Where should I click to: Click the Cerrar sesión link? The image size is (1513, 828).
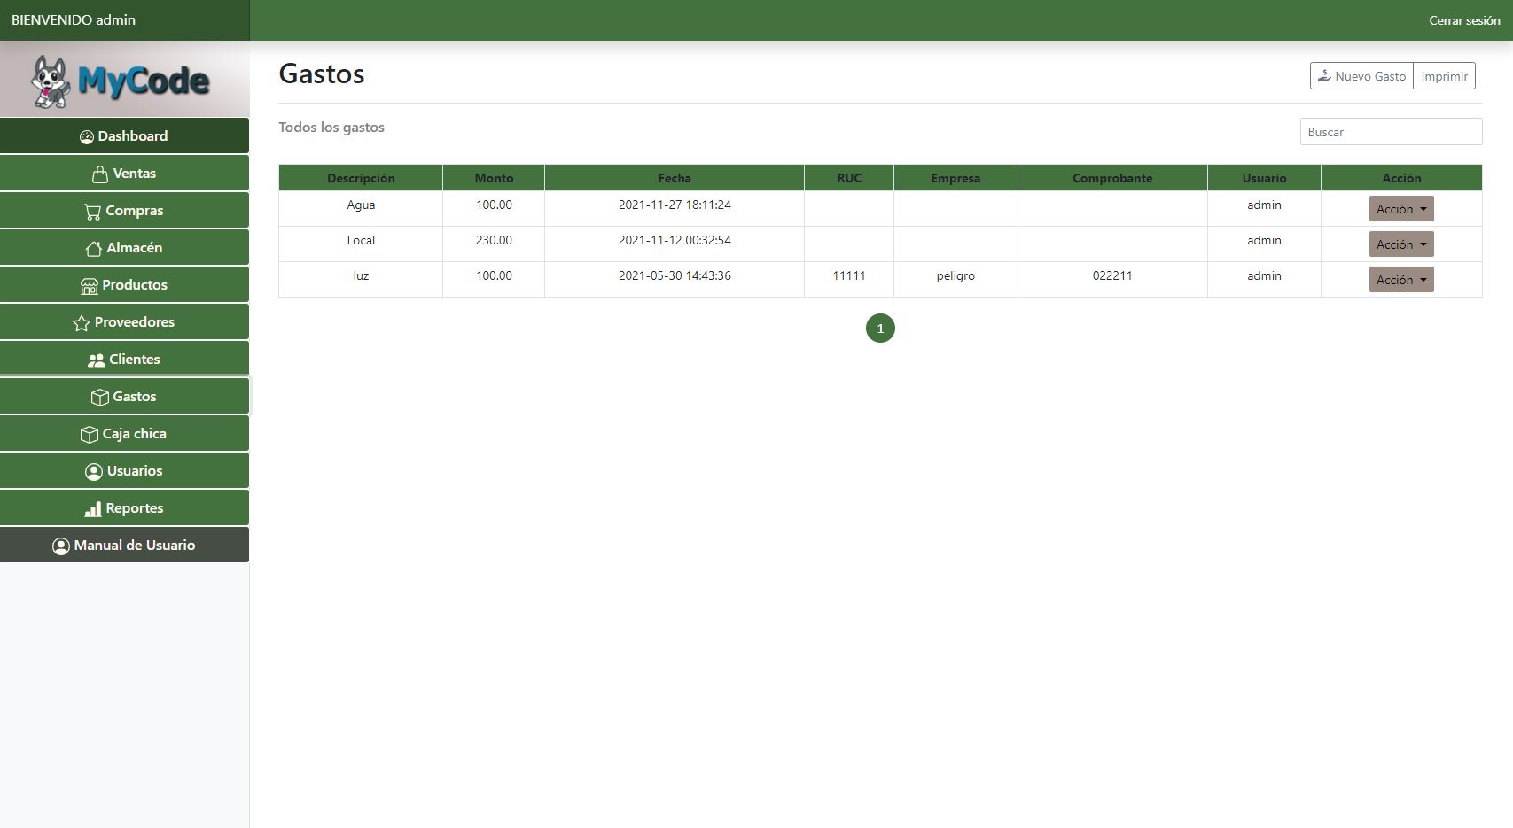1463,20
